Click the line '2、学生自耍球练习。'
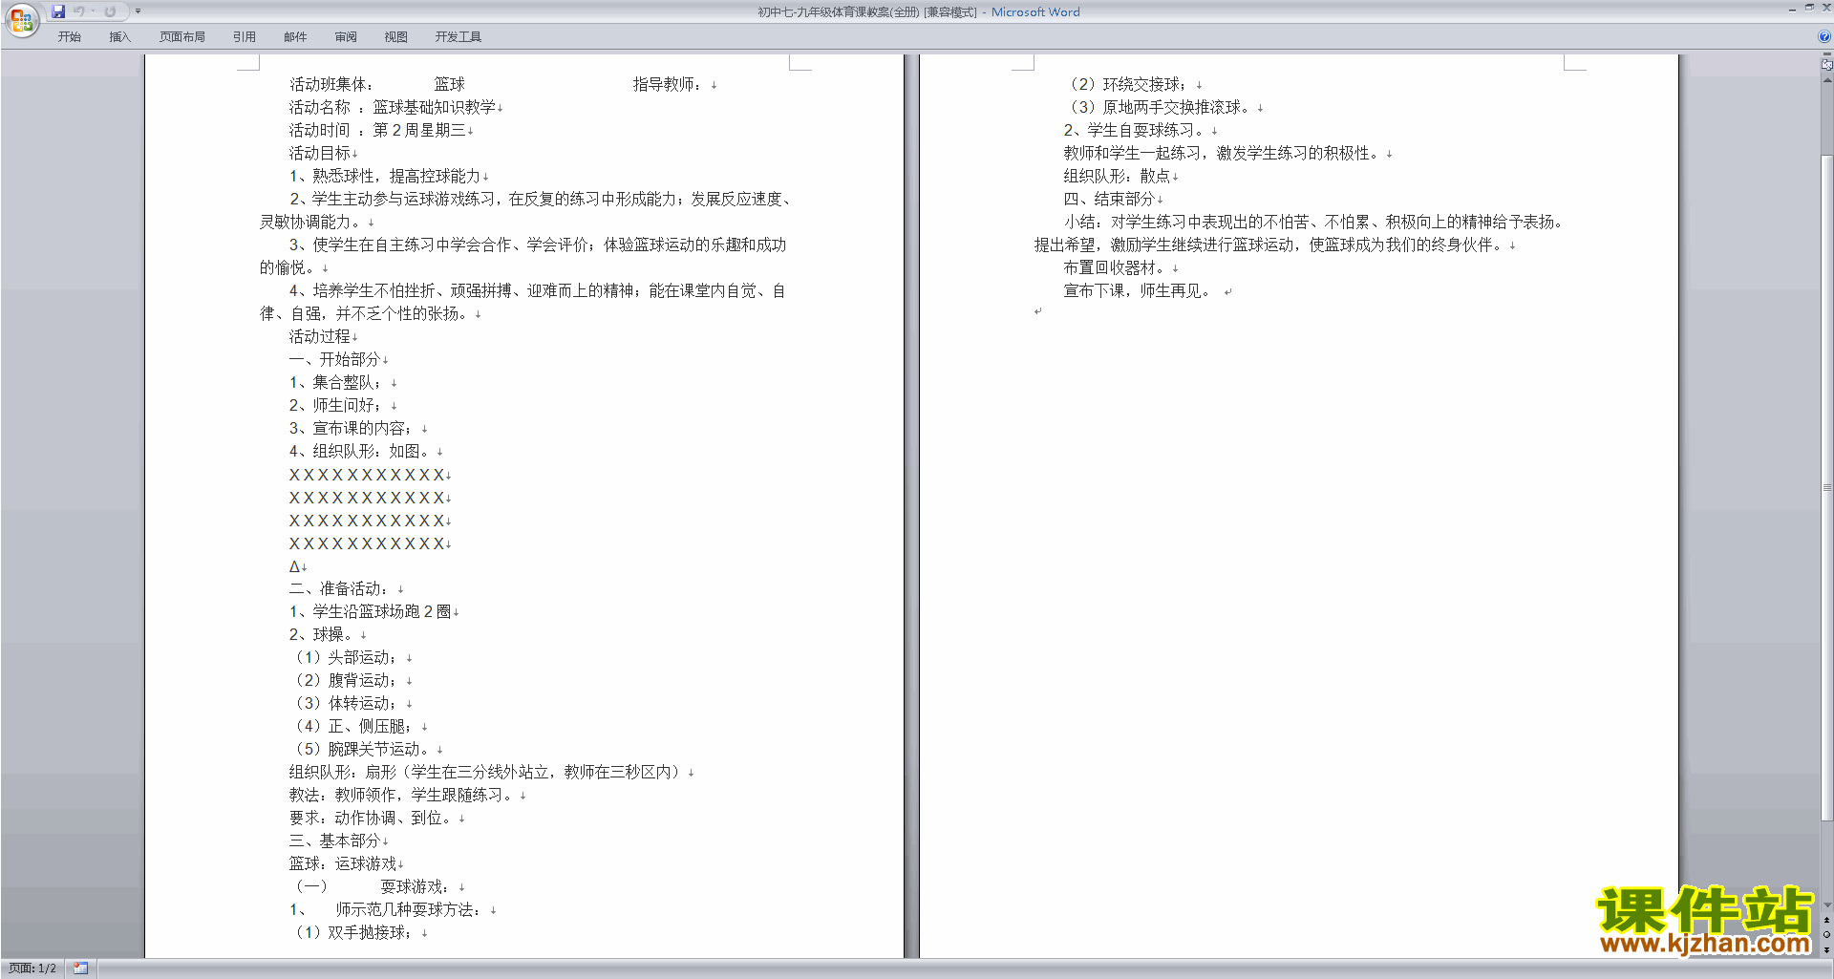Image resolution: width=1834 pixels, height=979 pixels. 1135,130
